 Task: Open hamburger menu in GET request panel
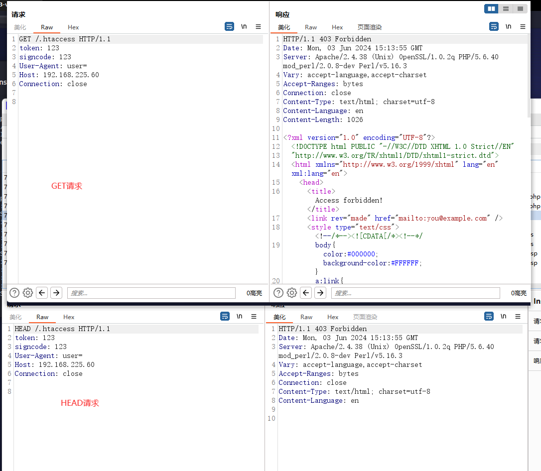point(258,26)
